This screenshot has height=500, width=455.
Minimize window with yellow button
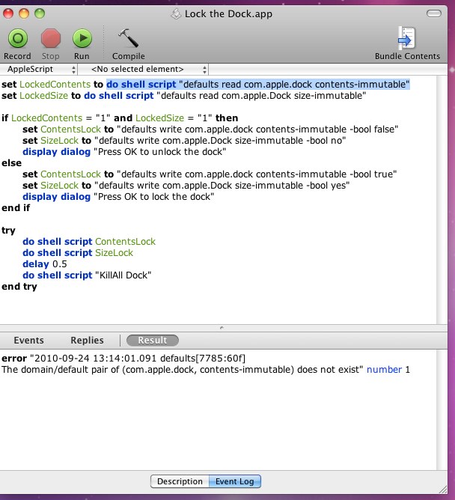click(x=24, y=13)
